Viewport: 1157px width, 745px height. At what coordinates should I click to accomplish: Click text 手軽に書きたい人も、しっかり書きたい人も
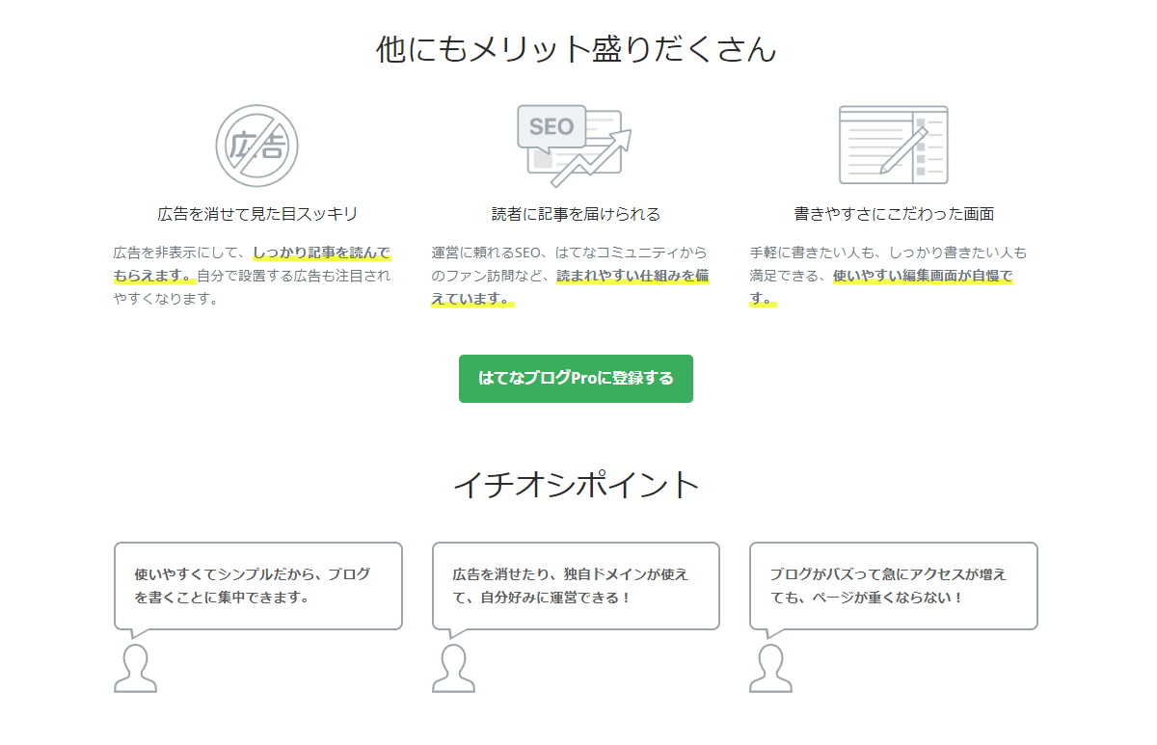point(888,253)
